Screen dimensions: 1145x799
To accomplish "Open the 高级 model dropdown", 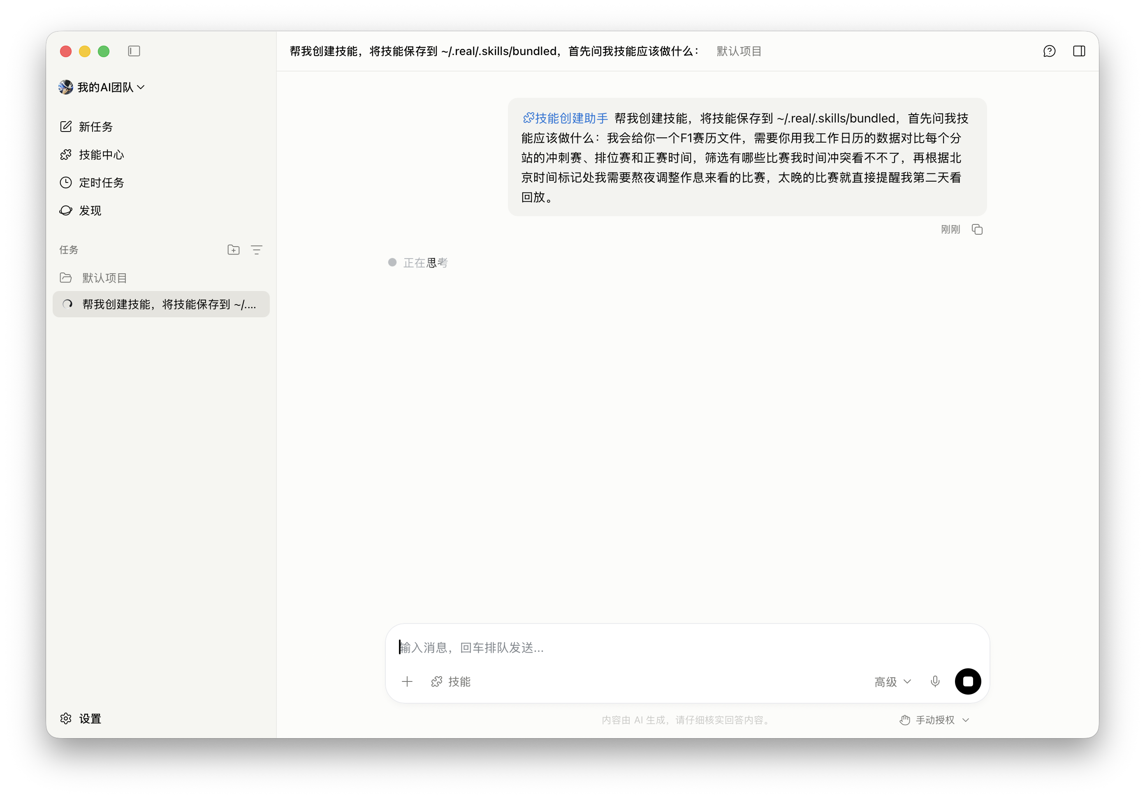I will coord(892,681).
